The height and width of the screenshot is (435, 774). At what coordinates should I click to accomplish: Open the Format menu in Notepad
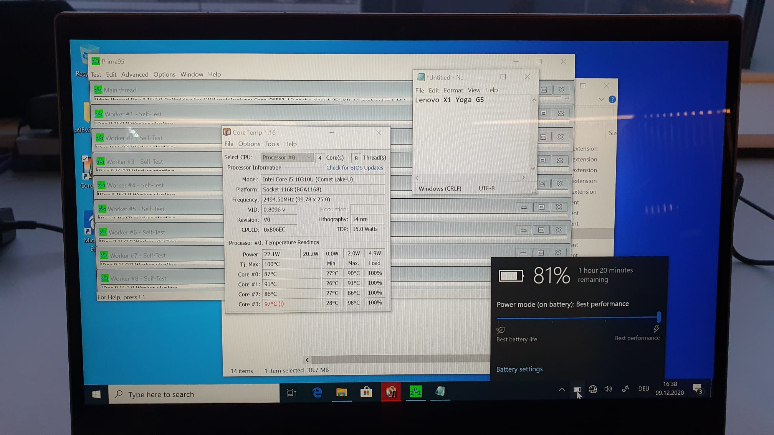[453, 90]
